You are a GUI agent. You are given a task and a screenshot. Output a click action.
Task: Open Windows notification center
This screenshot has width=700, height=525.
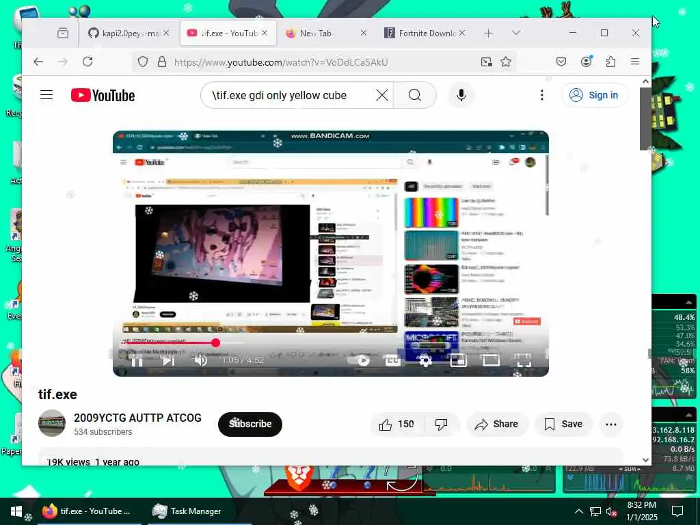pyautogui.click(x=677, y=511)
